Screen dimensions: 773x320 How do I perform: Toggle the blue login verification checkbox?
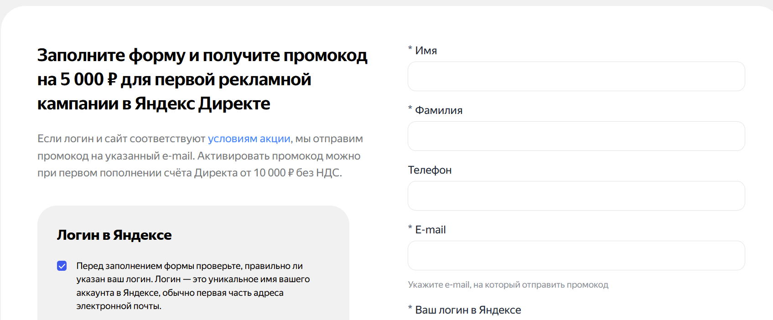62,266
